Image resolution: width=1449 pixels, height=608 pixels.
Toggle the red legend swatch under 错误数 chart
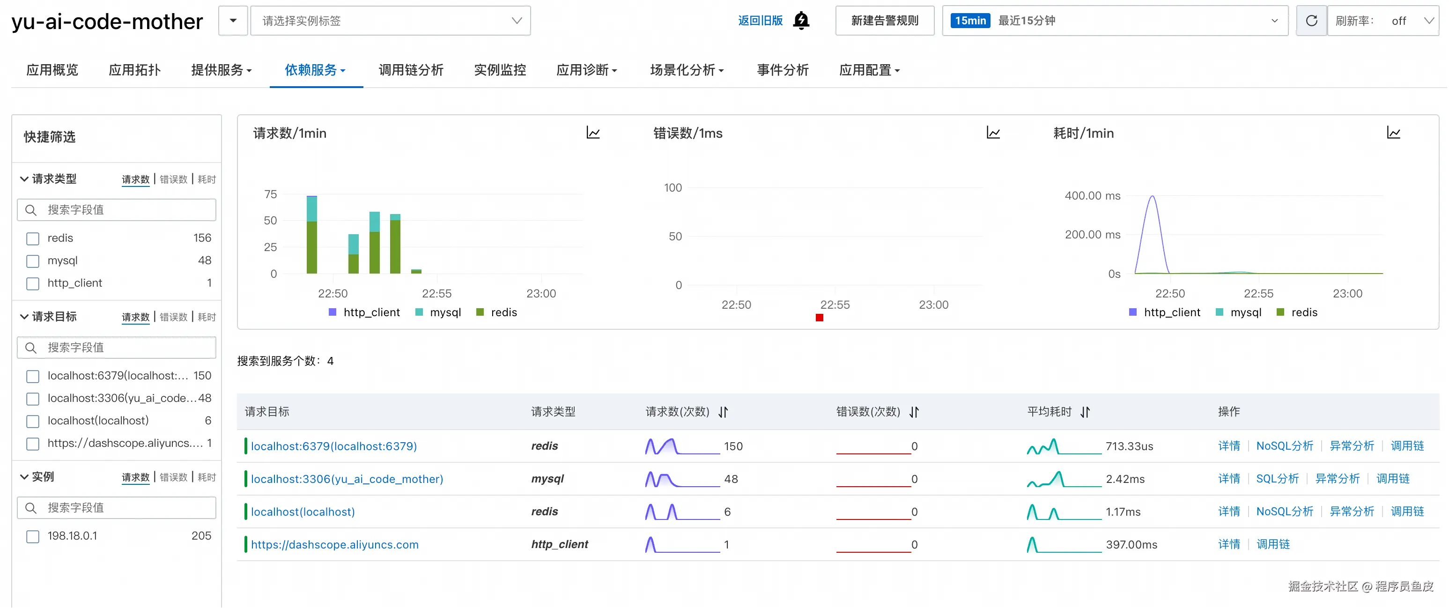(x=819, y=318)
